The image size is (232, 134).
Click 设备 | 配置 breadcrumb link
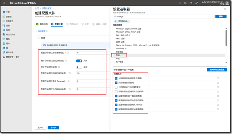(x=46, y=8)
